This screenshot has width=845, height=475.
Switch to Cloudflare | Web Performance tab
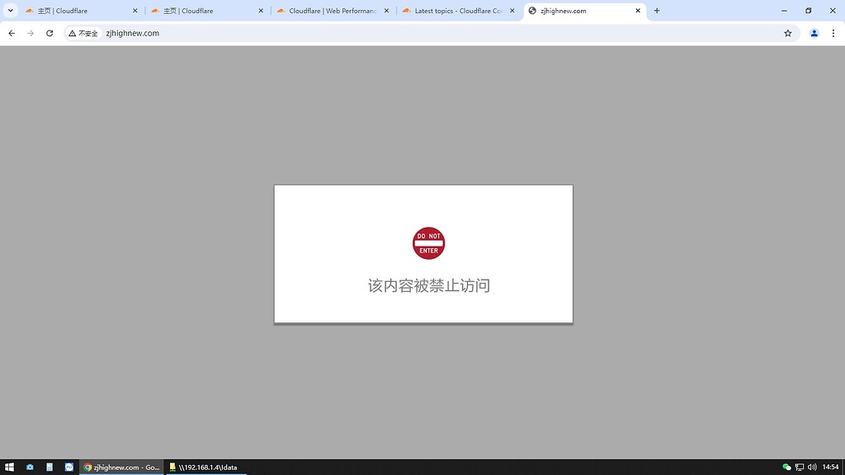tap(333, 11)
